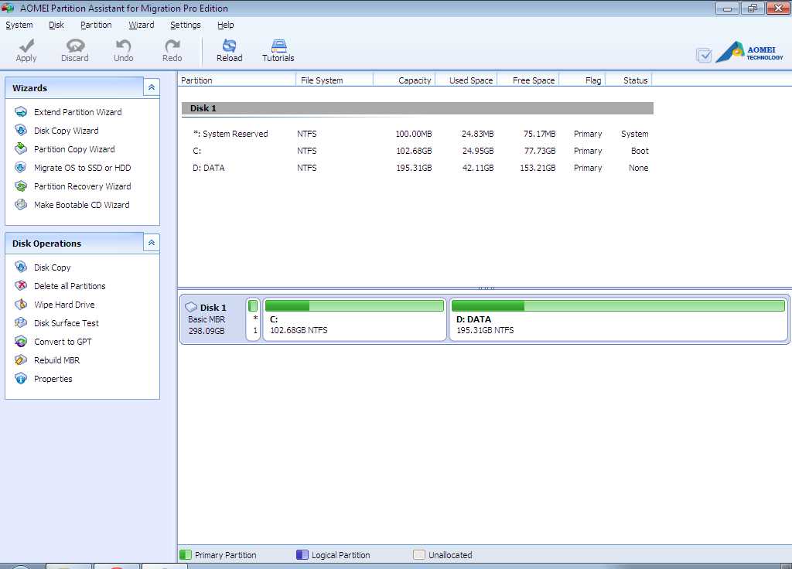Click the Disk Copy Wizard icon
The image size is (792, 569).
(21, 130)
